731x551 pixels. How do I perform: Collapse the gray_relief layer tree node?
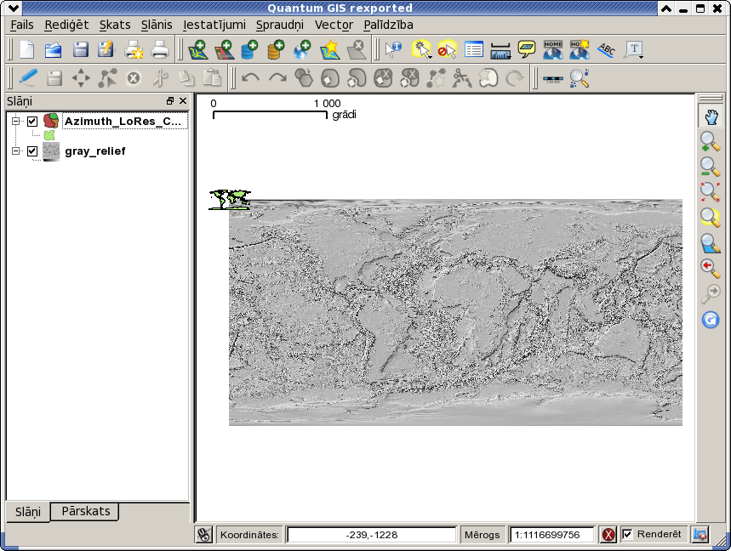coord(16,151)
